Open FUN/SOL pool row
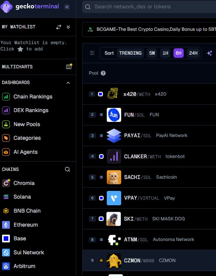Screen dimensions: 216x276 point(149,115)
